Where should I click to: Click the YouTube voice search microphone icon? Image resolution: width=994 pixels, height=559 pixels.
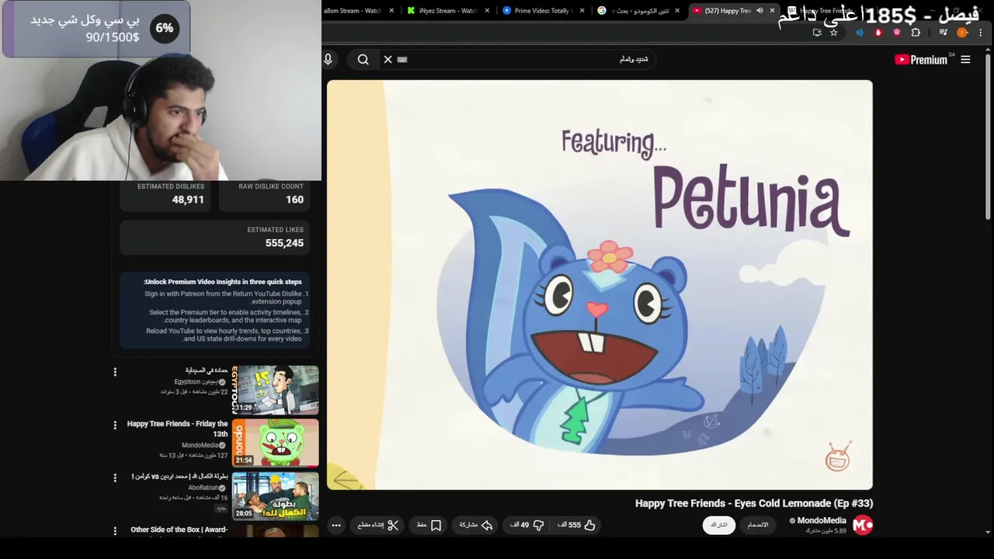(328, 59)
